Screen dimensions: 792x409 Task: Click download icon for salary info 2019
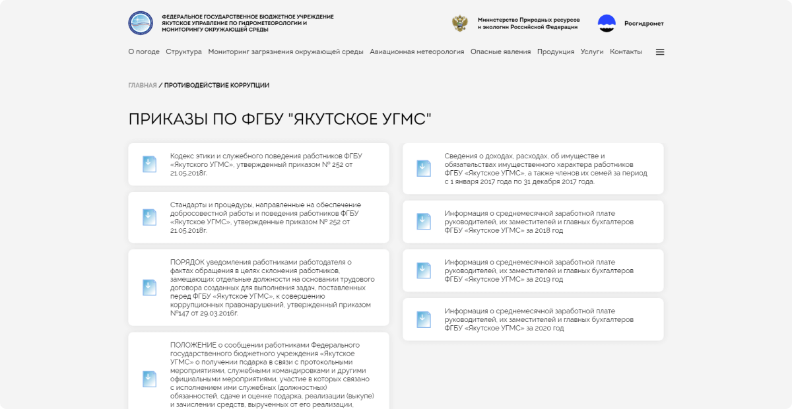pyautogui.click(x=424, y=270)
